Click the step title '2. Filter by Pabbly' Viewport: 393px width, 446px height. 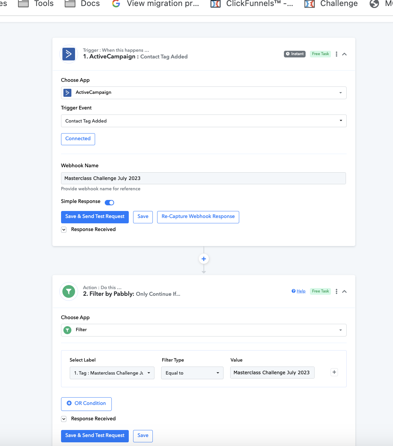pos(108,294)
